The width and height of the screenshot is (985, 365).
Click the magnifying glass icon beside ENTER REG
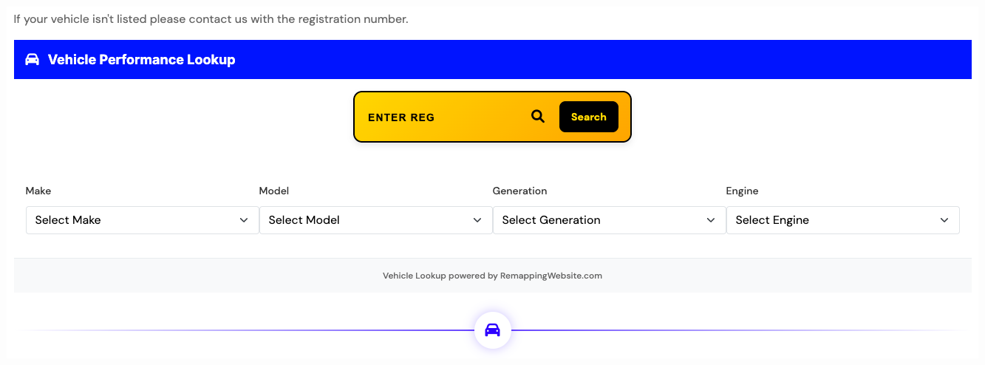538,116
